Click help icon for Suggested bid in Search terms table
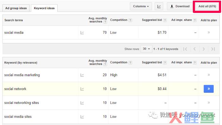 pos(165,20)
